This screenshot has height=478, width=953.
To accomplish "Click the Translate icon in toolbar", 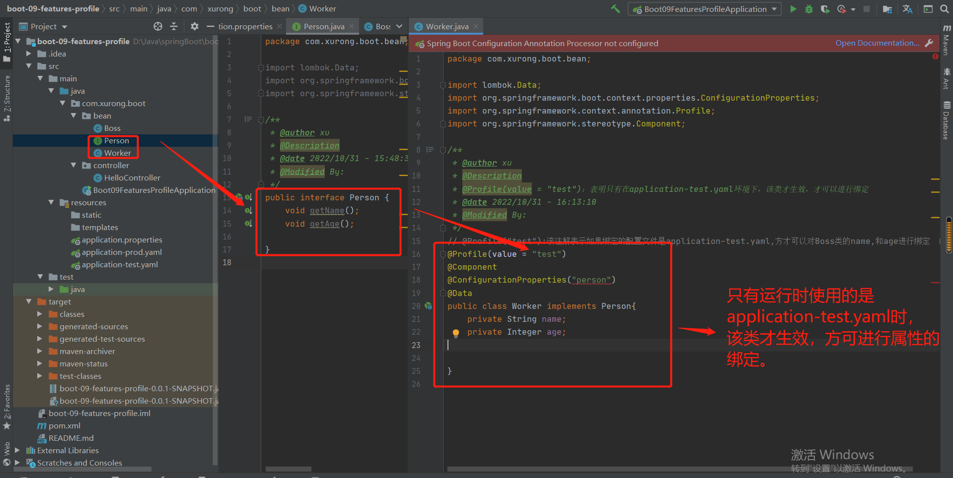I will pyautogui.click(x=907, y=9).
